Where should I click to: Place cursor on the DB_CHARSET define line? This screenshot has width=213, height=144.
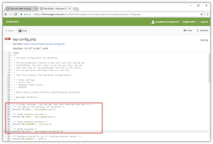click(29, 139)
